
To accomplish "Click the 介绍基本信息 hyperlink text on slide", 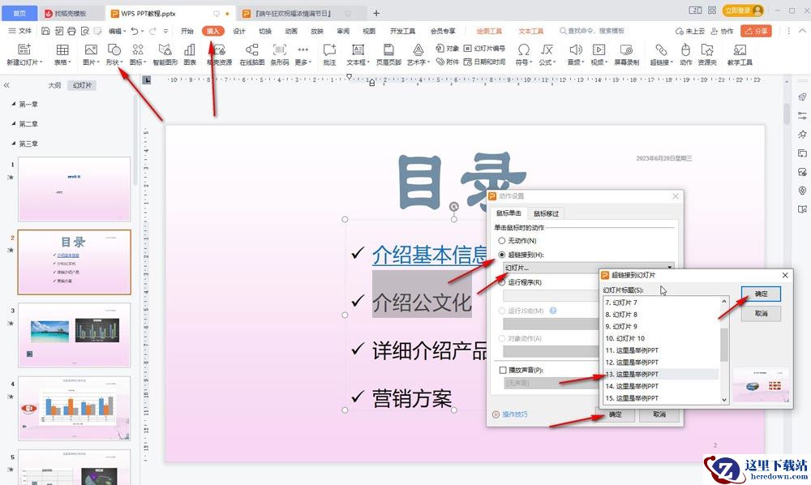I will pyautogui.click(x=430, y=255).
